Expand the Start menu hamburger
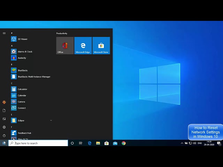This screenshot has width=223, height=167. (4, 33)
